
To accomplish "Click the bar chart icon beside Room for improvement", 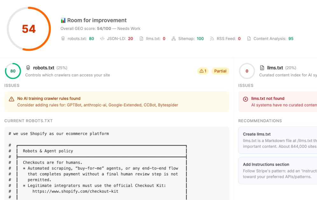I will [x=63, y=20].
